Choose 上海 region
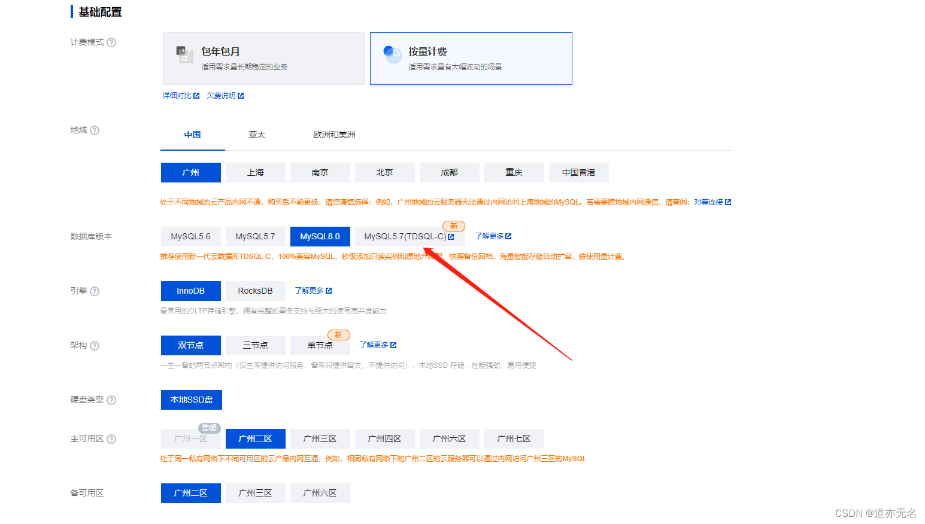Screen dimensions: 925x524 coord(256,172)
